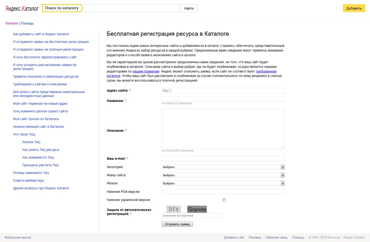Image resolution: width=370 pixels, height=242 pixels.
Task: Open 'Я хочу бесплатно зарегистрировать сайт'
Action: click(x=45, y=57)
